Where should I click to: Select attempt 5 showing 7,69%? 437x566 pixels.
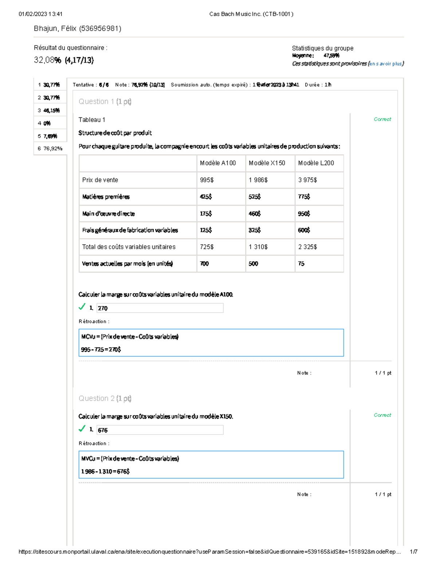(48, 136)
